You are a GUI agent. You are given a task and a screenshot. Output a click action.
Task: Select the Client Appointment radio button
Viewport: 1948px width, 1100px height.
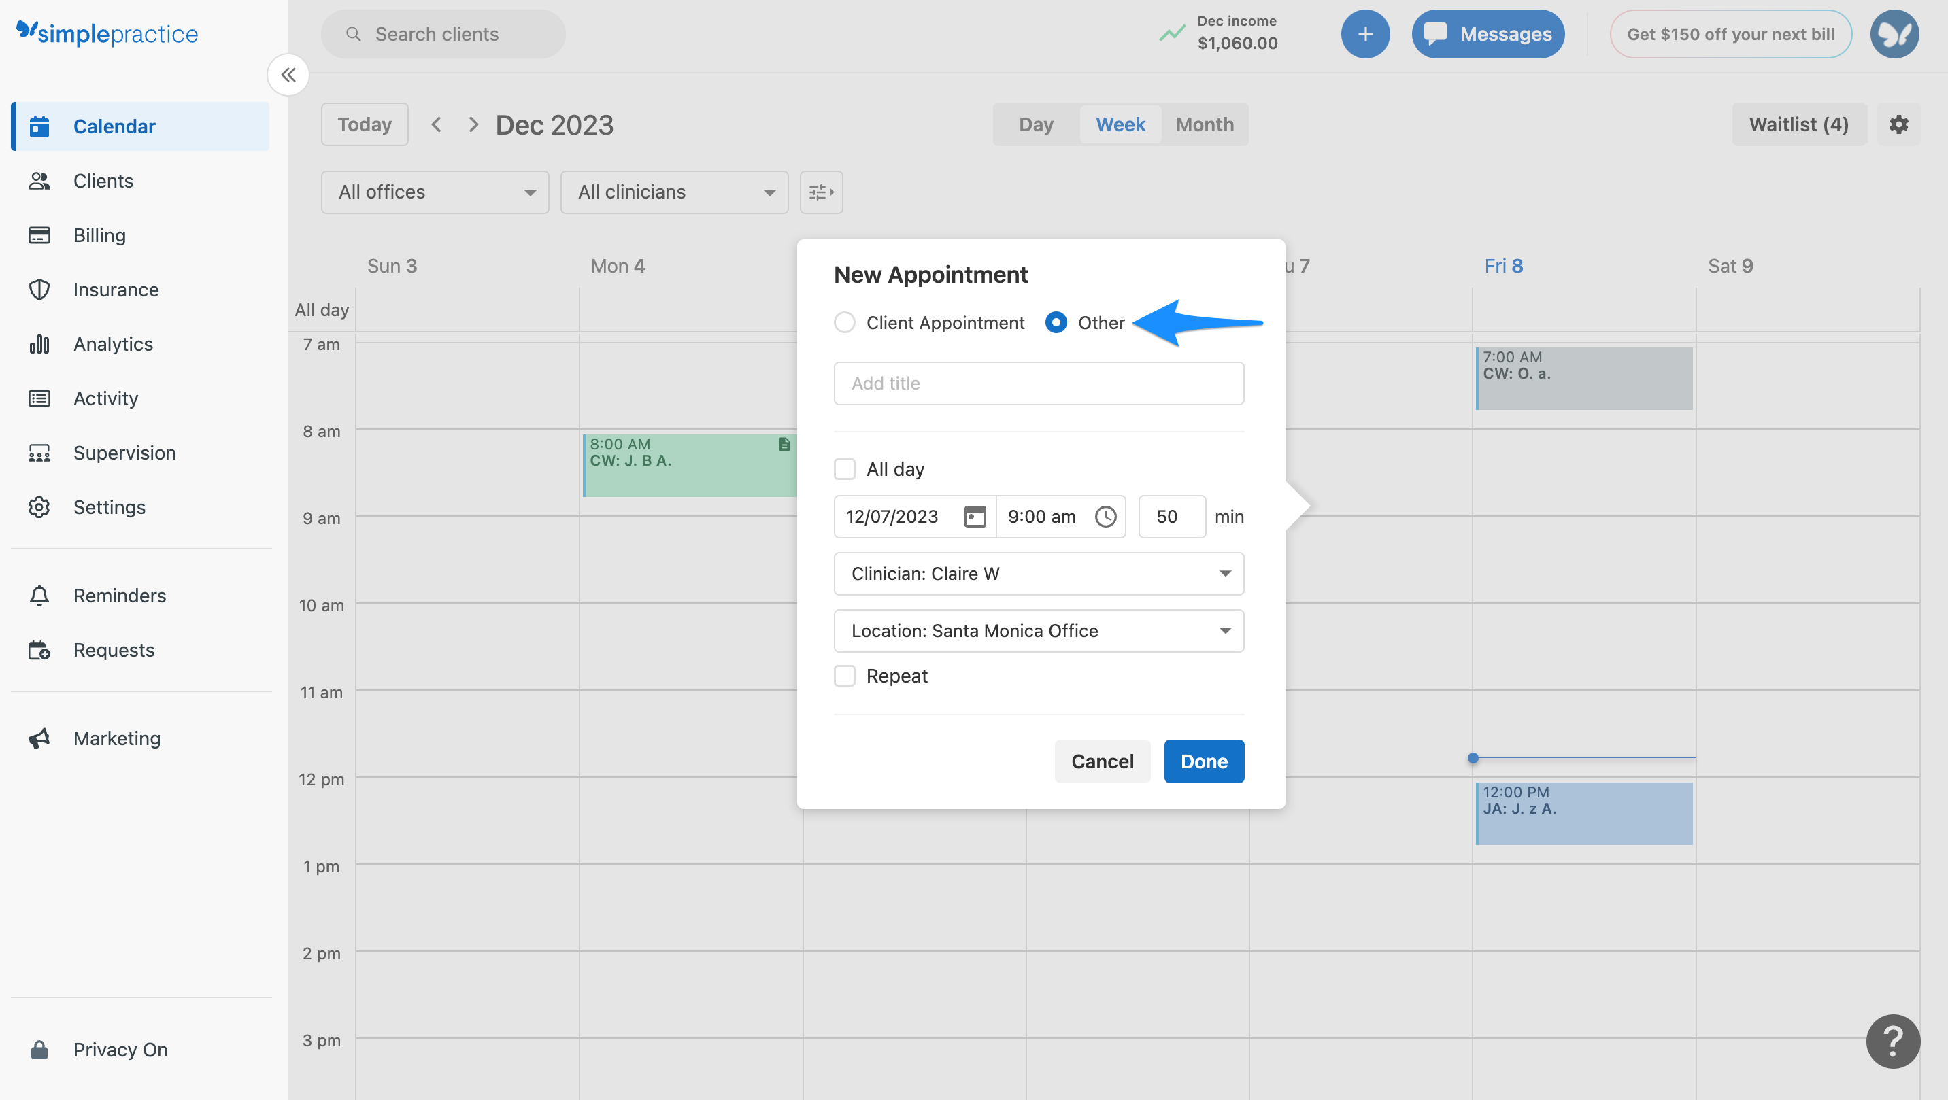click(x=845, y=322)
